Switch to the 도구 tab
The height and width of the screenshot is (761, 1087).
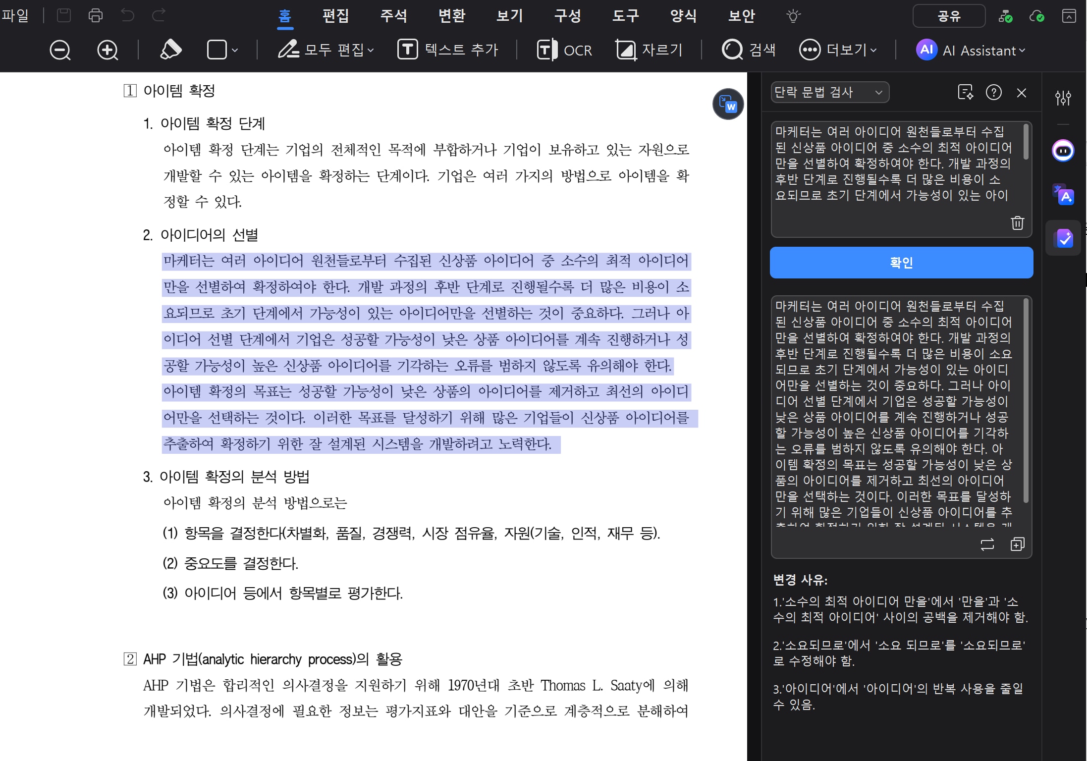click(x=625, y=16)
